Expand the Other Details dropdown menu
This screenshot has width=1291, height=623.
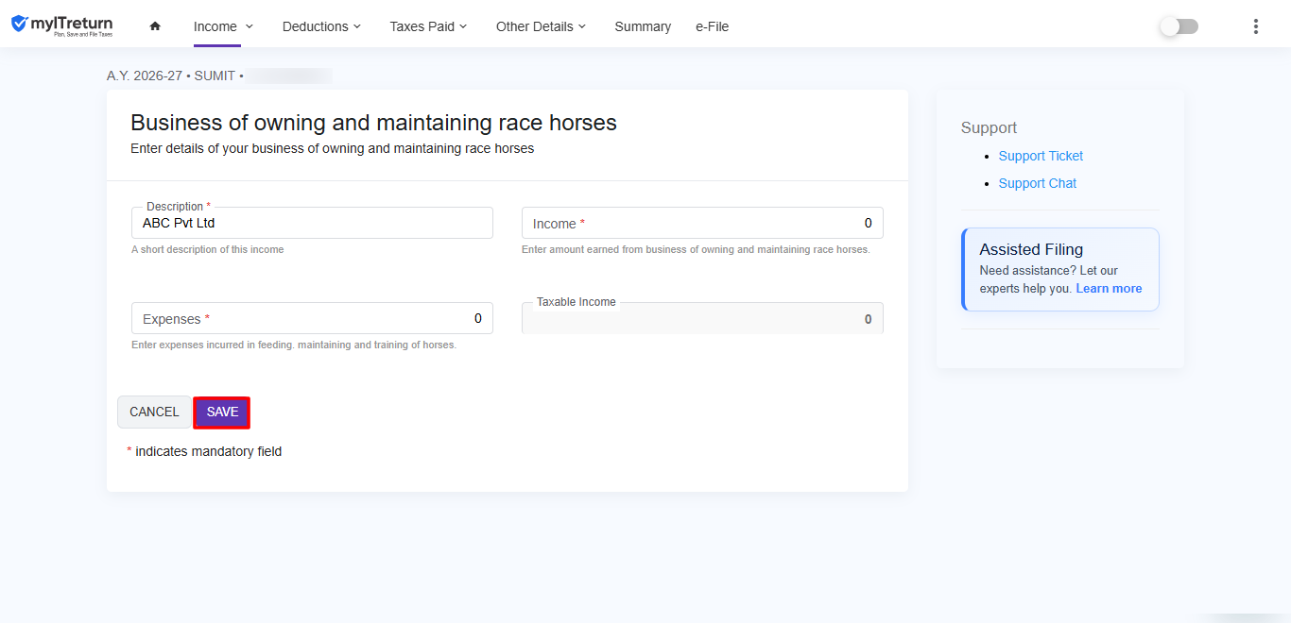(x=541, y=26)
